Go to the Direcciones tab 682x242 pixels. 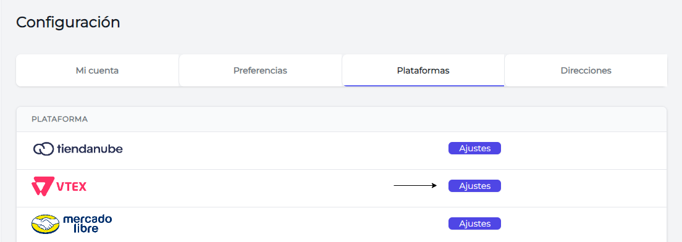click(586, 70)
